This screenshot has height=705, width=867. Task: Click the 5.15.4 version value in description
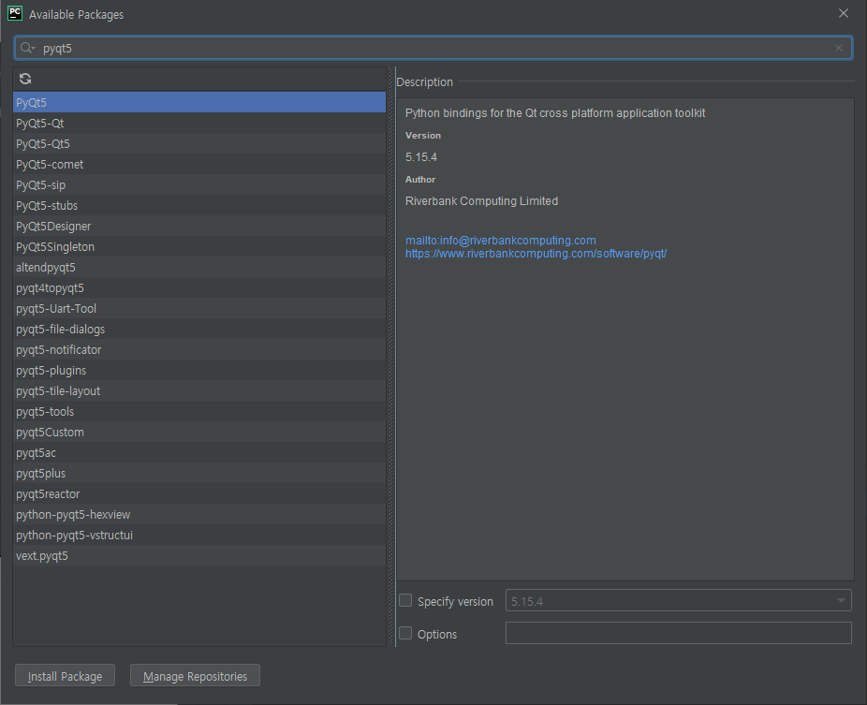[421, 157]
